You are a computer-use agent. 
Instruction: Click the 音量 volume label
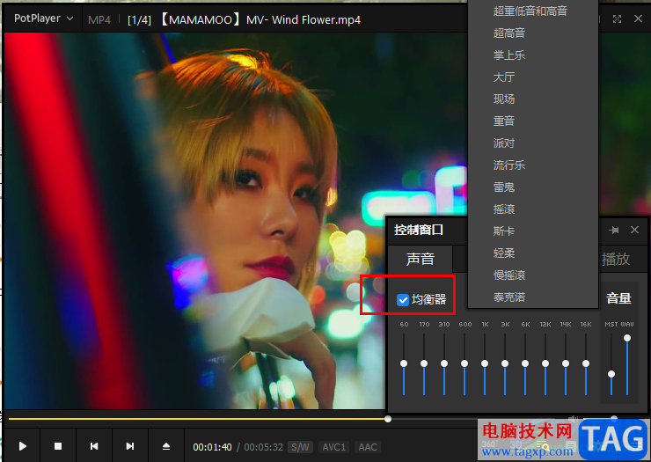click(x=618, y=298)
